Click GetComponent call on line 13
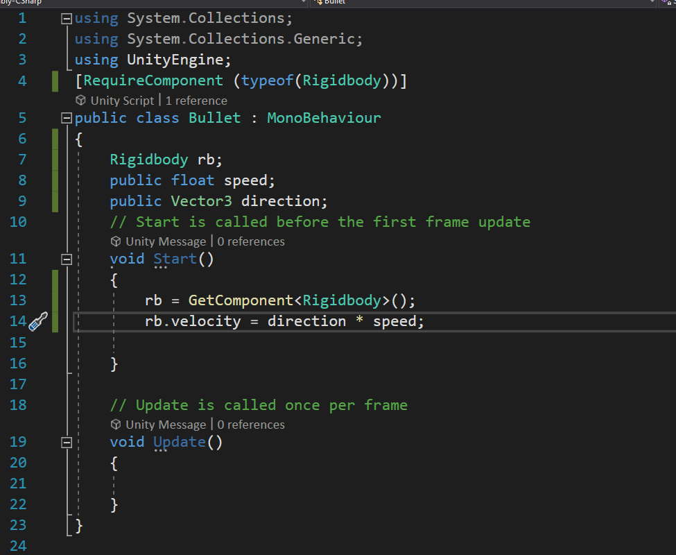 point(241,300)
